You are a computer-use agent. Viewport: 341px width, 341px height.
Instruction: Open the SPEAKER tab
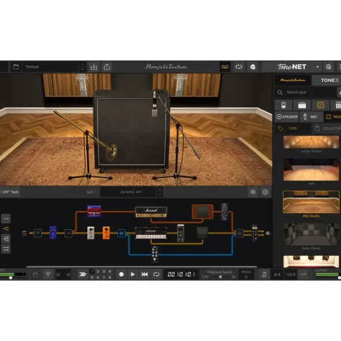pos(287,117)
